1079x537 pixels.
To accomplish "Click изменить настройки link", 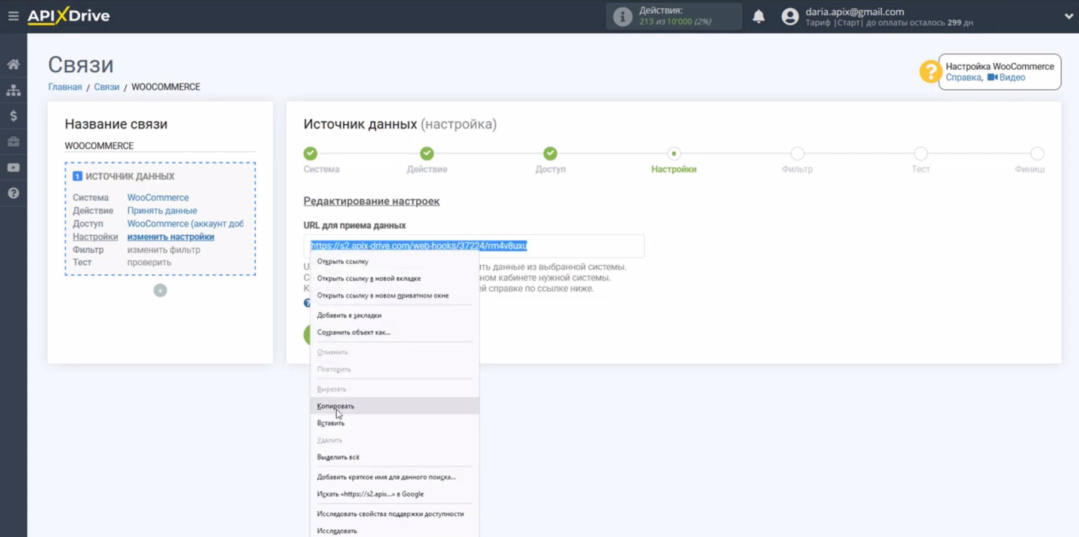I will pos(170,237).
